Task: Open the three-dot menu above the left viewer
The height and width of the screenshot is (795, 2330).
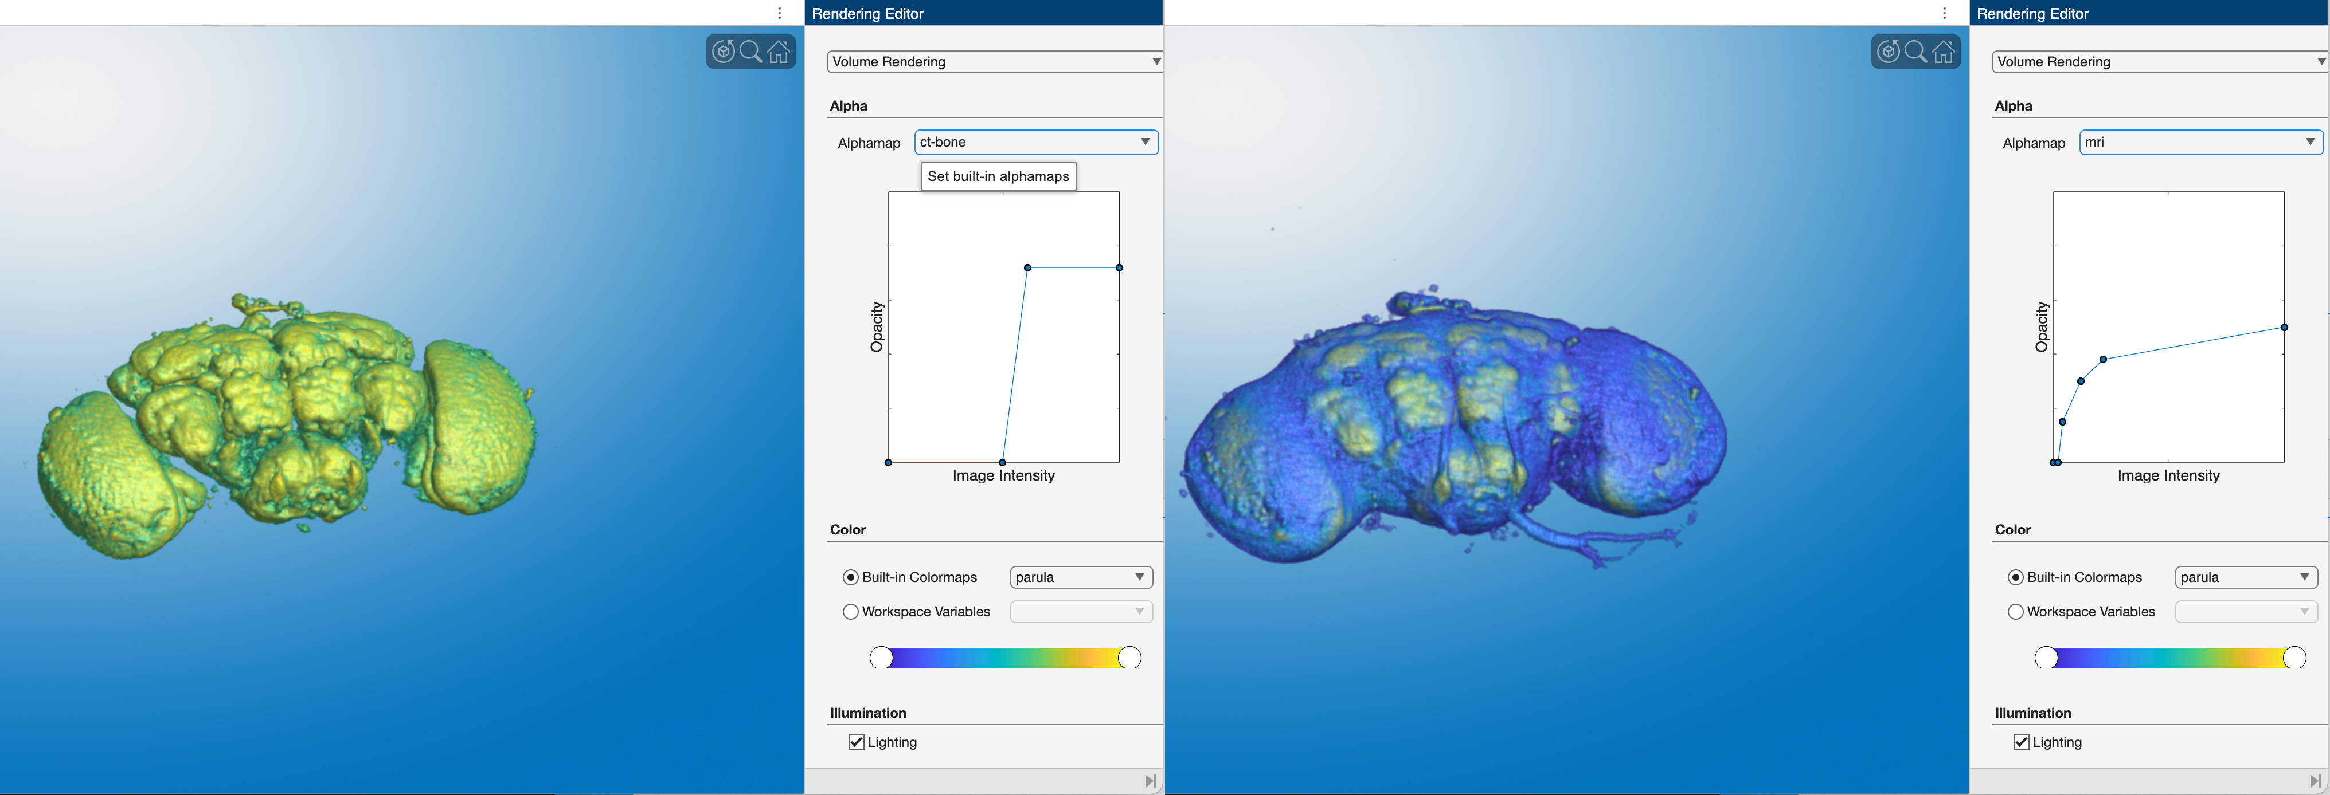Action: (x=780, y=13)
